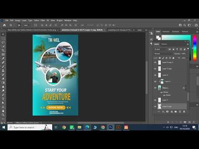Open the Layers panel flyout menu
This screenshot has width=199, height=149.
click(188, 44)
